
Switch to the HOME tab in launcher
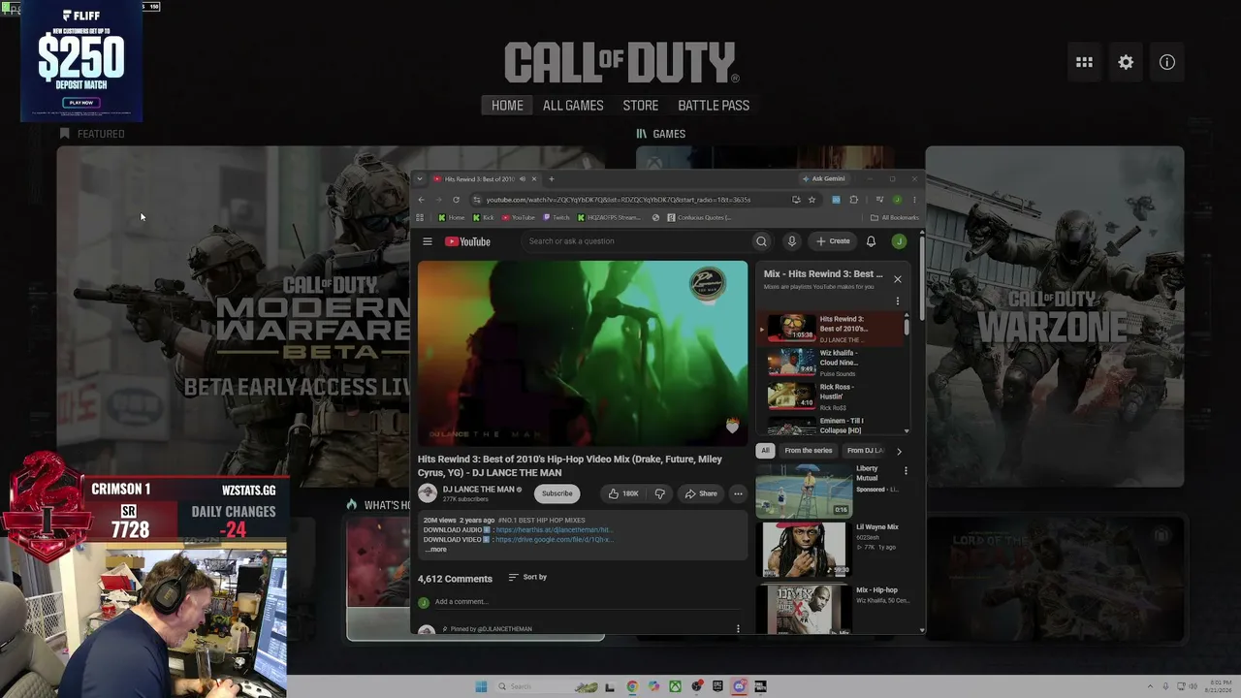pyautogui.click(x=507, y=106)
